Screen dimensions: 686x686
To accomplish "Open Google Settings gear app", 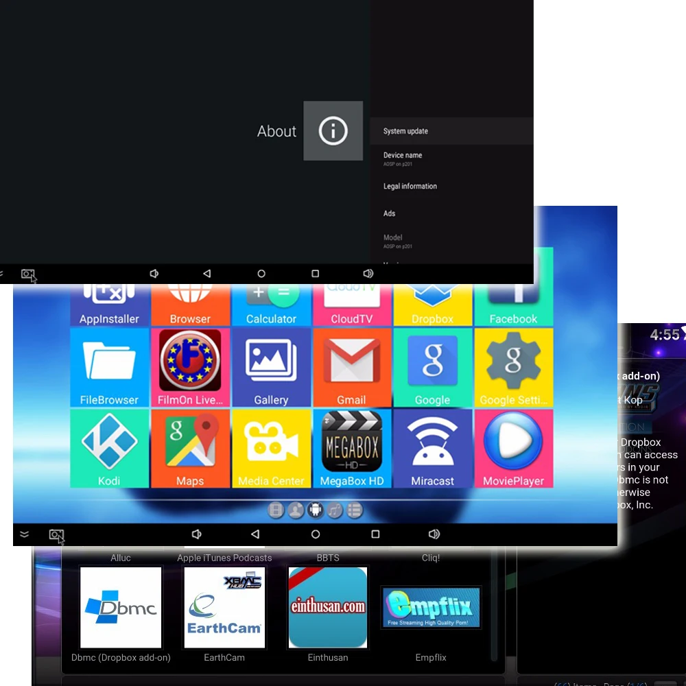I will [x=514, y=368].
